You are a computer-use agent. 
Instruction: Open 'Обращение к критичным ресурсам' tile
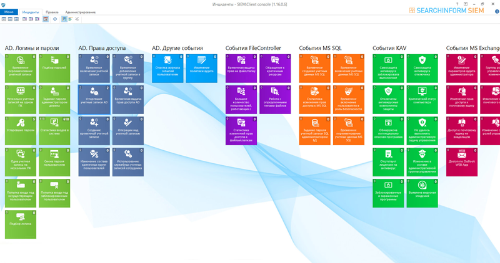[275, 69]
